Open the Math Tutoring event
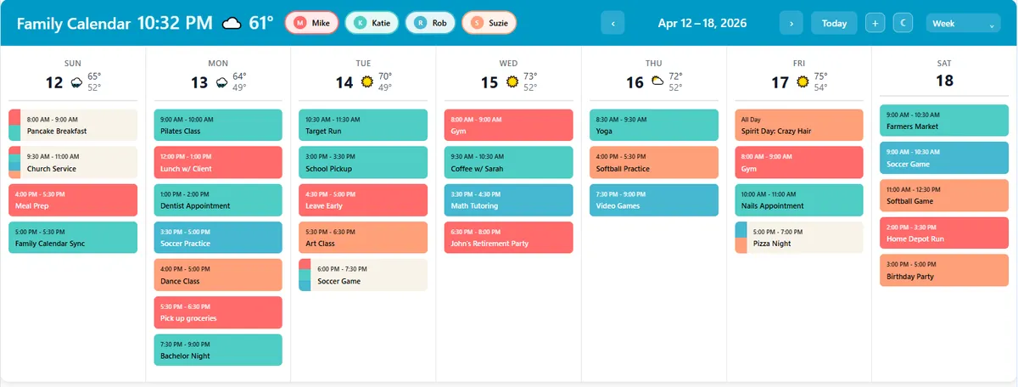 (509, 199)
